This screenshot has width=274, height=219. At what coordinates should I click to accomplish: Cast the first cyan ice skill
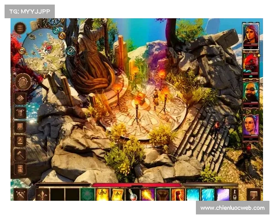coord(193,194)
